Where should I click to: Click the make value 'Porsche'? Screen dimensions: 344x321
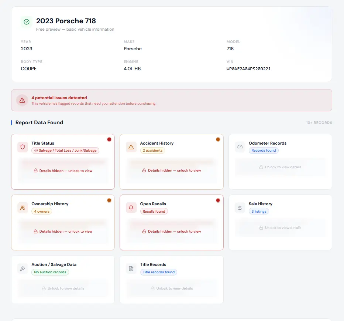pos(133,48)
